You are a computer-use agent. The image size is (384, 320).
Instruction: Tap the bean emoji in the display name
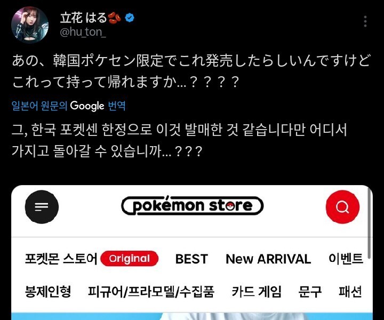coord(115,18)
